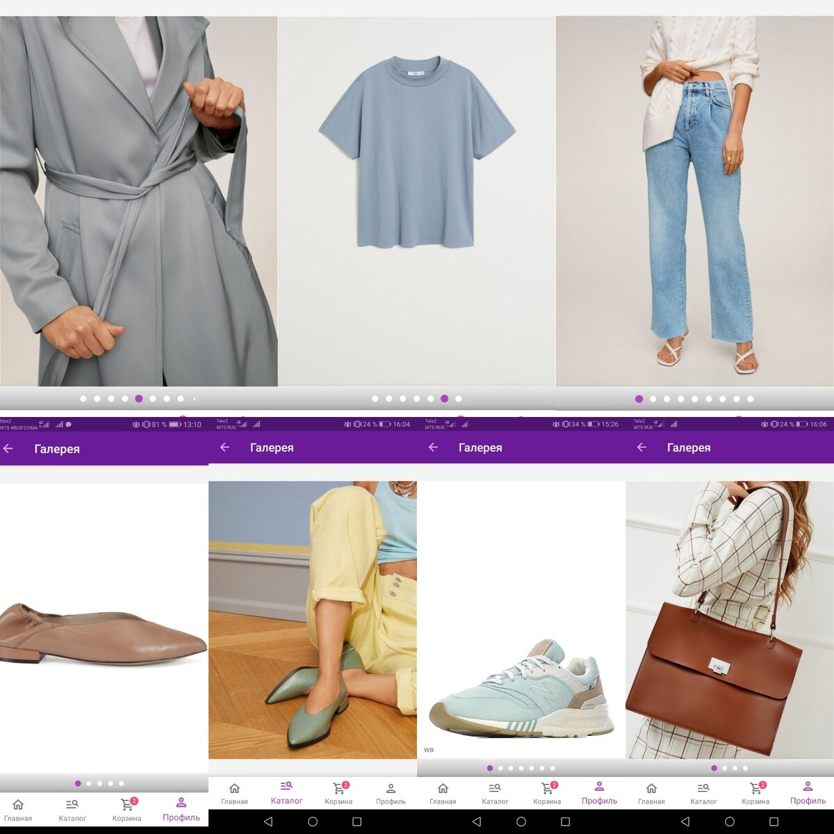
Task: Tap back arrow in the 15:26 gallery screen
Action: tap(433, 447)
